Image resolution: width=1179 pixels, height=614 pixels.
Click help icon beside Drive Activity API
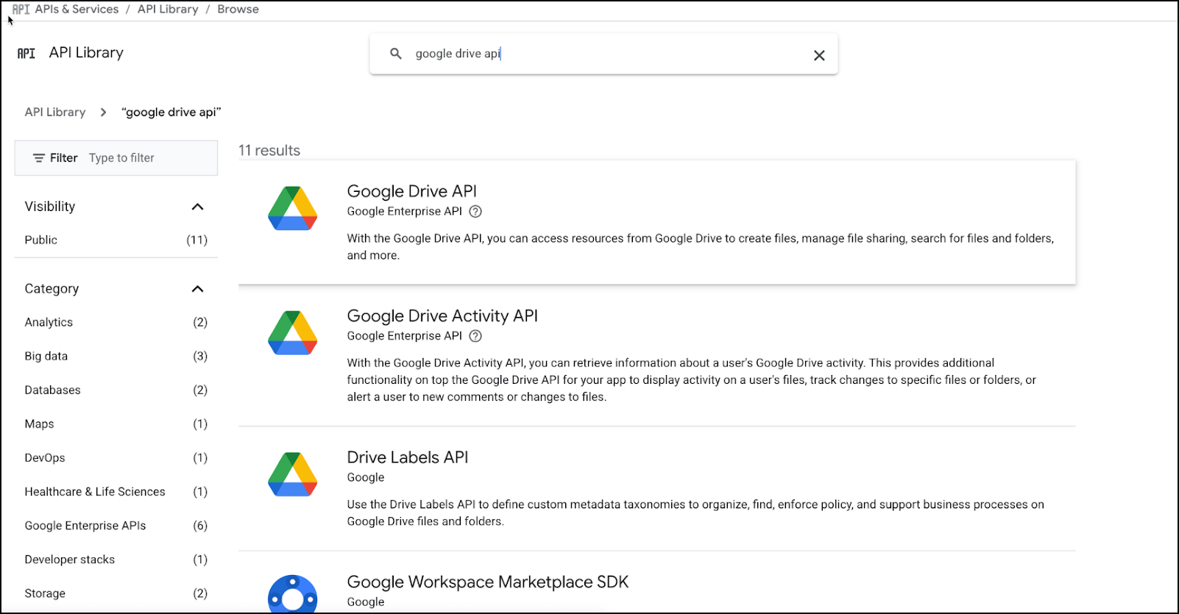[475, 336]
